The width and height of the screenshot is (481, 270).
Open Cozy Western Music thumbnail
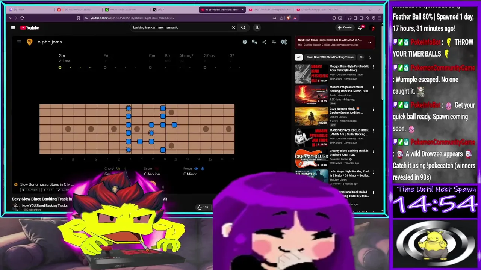click(311, 116)
